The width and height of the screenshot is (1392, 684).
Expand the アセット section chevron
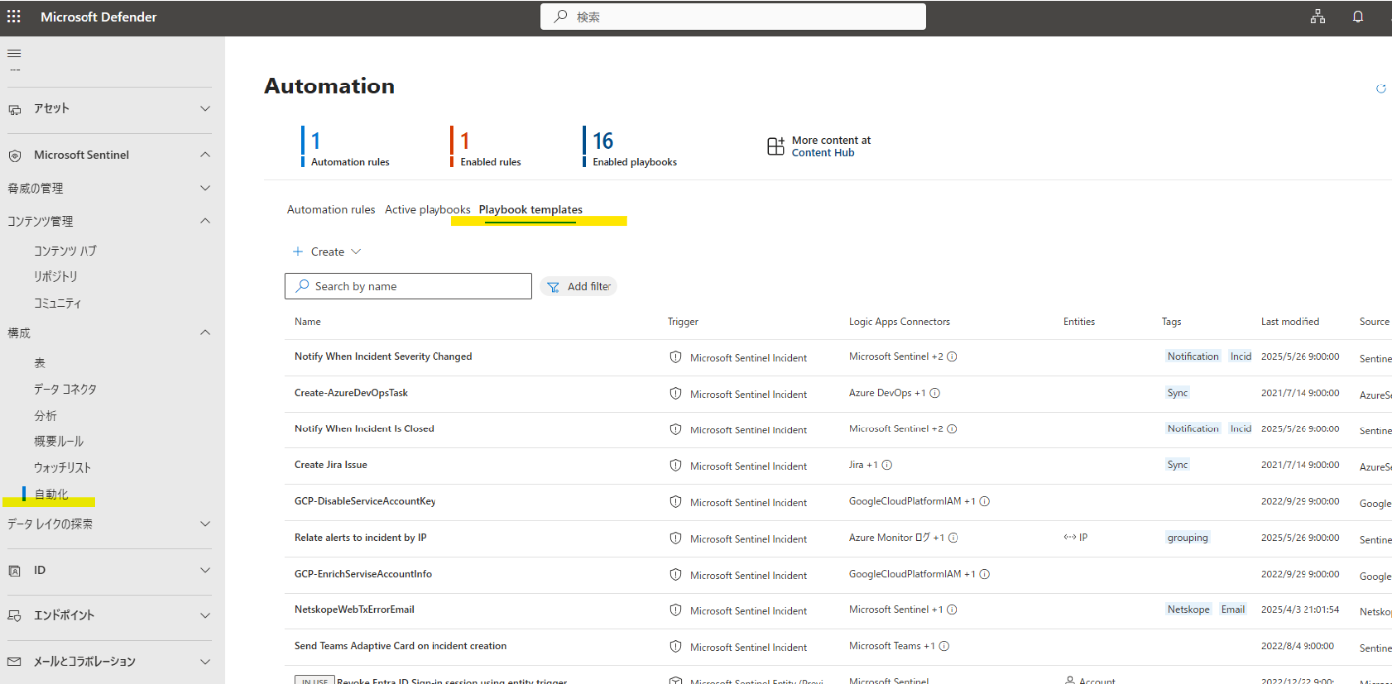pyautogui.click(x=205, y=108)
